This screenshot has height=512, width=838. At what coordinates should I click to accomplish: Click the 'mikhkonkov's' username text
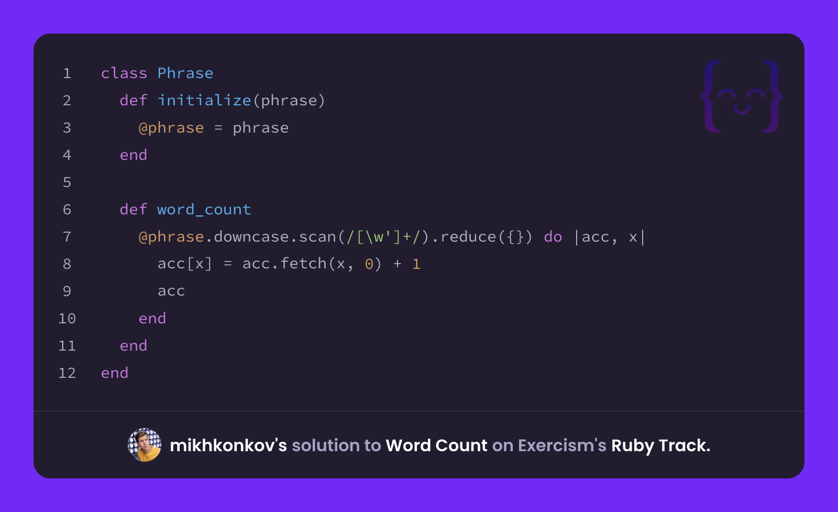(x=228, y=445)
